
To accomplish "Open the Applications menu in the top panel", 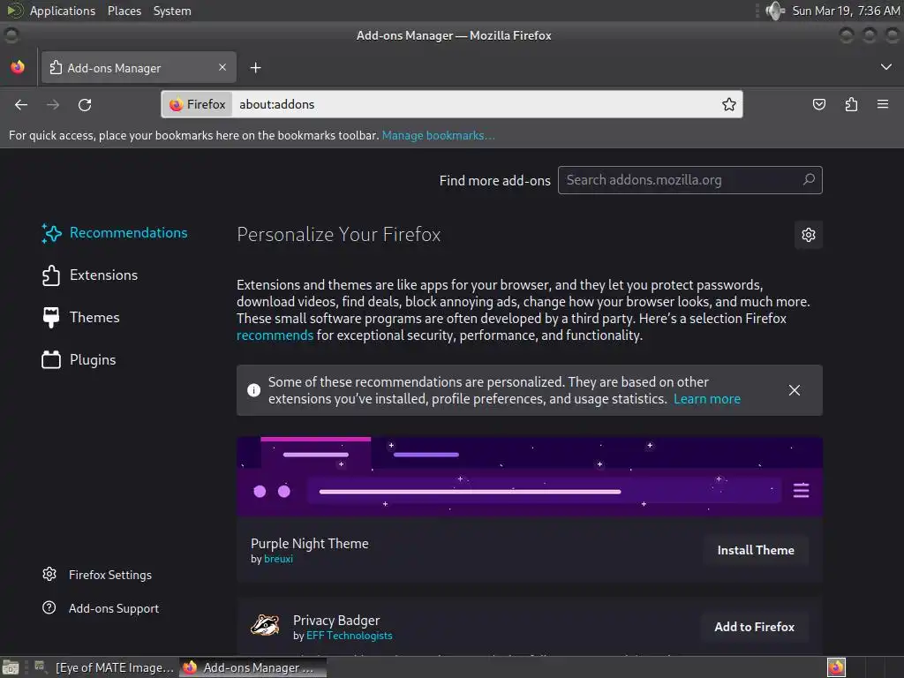I will (x=63, y=11).
